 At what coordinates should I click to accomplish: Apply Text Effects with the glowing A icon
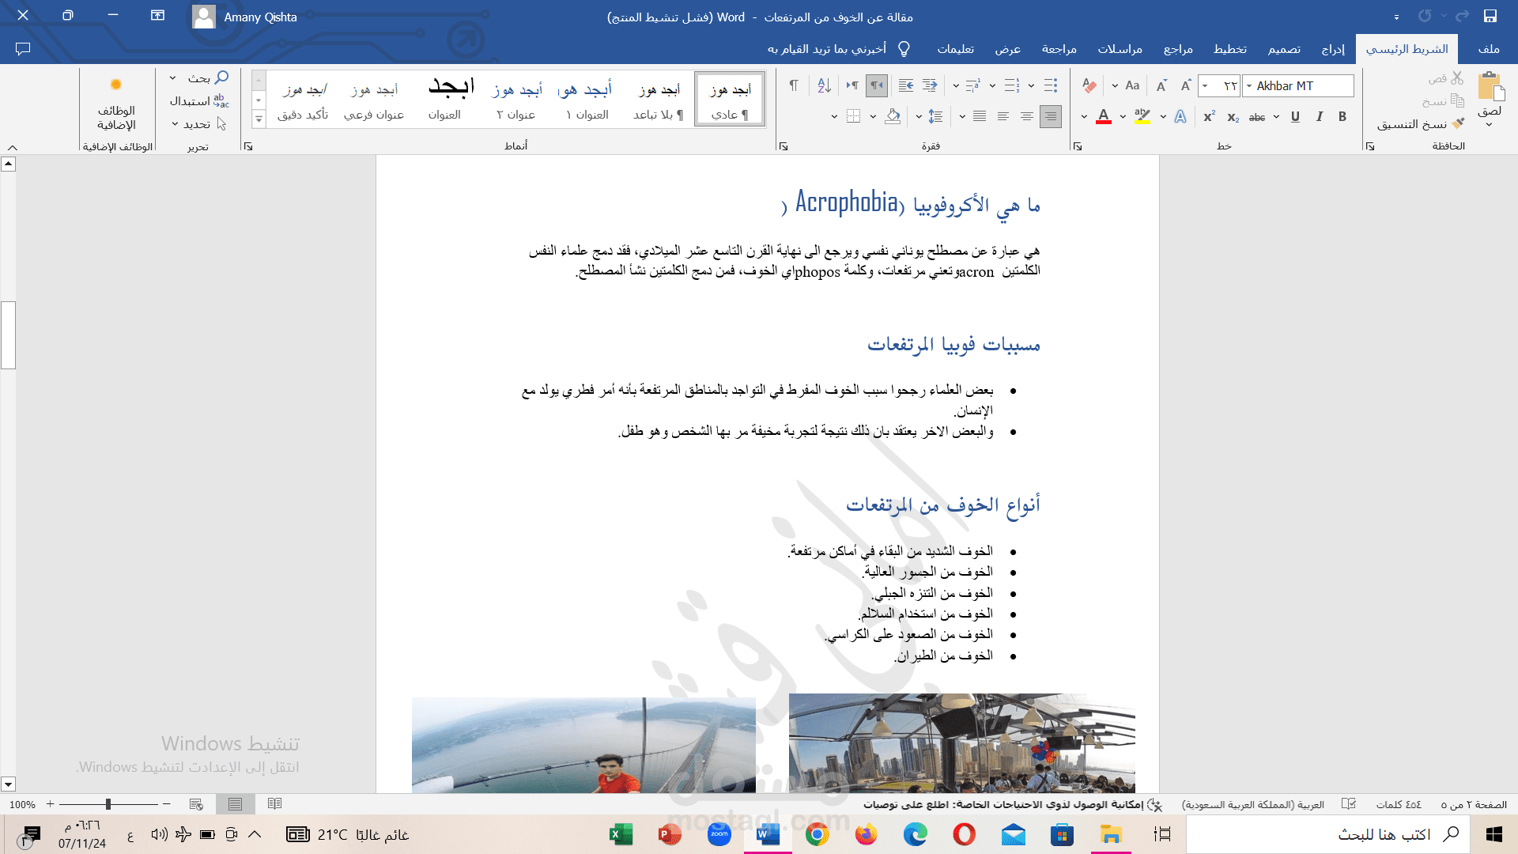coord(1180,117)
